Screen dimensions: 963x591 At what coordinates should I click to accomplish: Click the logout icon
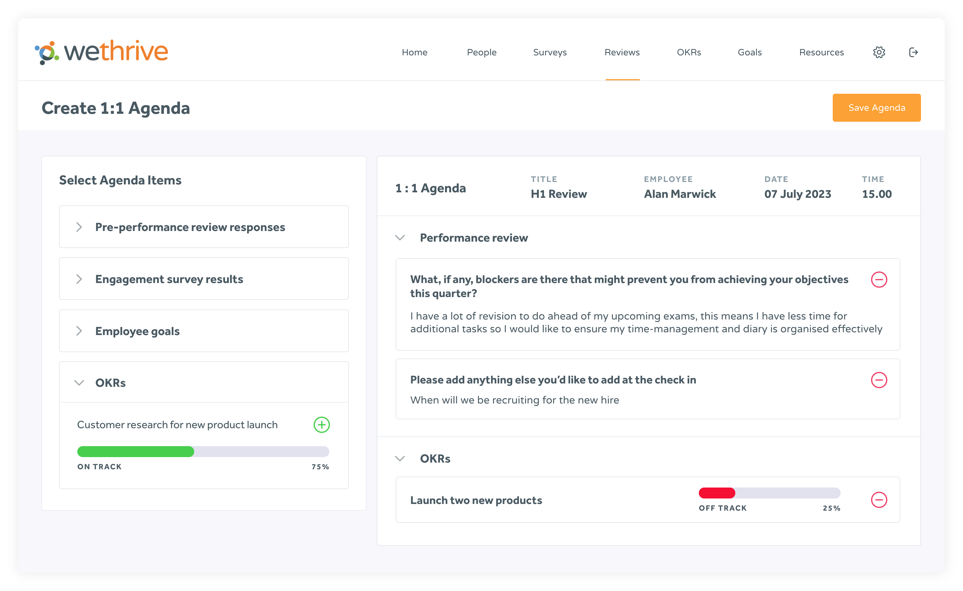pyautogui.click(x=913, y=52)
